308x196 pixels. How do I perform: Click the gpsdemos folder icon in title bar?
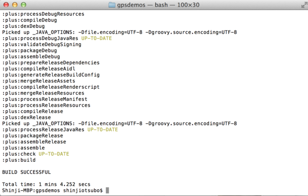click(x=112, y=5)
